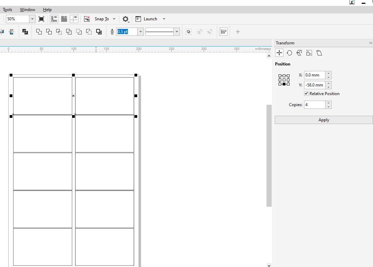Click the Launch application icon
The width and height of the screenshot is (373, 267).
(138, 19)
